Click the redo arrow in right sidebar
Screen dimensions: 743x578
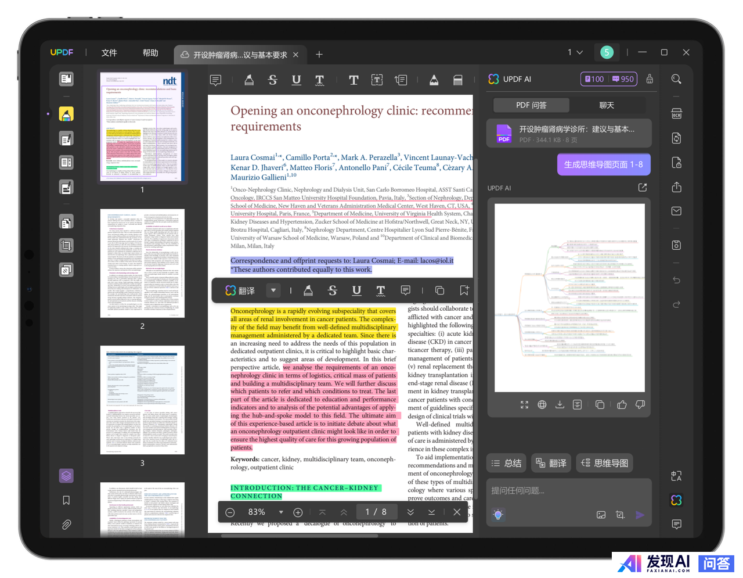pyautogui.click(x=676, y=304)
